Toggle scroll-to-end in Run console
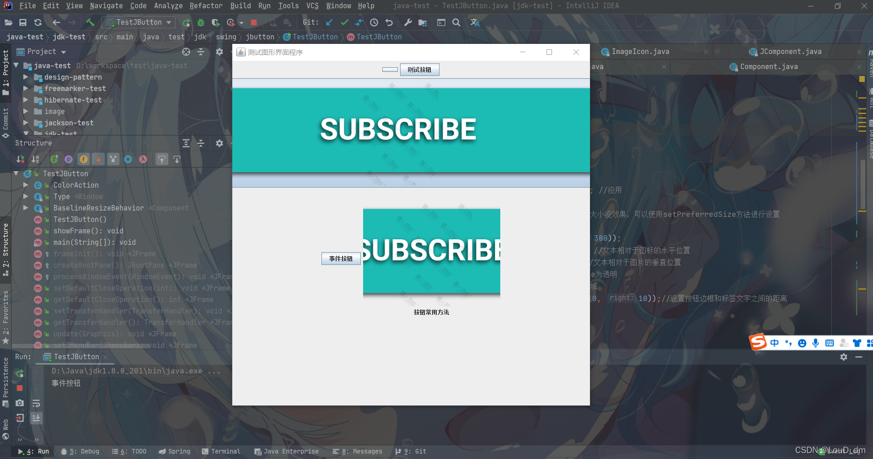The image size is (873, 459). click(x=36, y=418)
